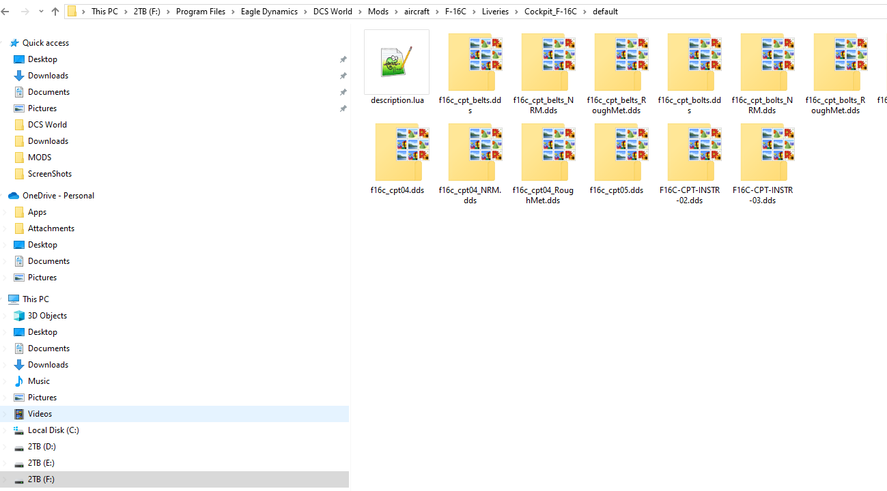Image resolution: width=887 pixels, height=491 pixels.
Task: Unpin Desktop using its pin icon
Action: coord(343,59)
